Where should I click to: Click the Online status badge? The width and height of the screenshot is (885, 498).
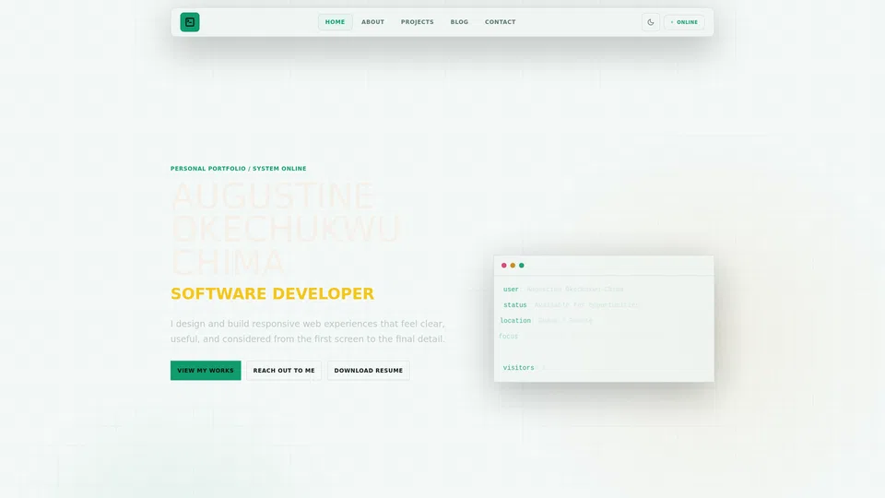point(684,22)
